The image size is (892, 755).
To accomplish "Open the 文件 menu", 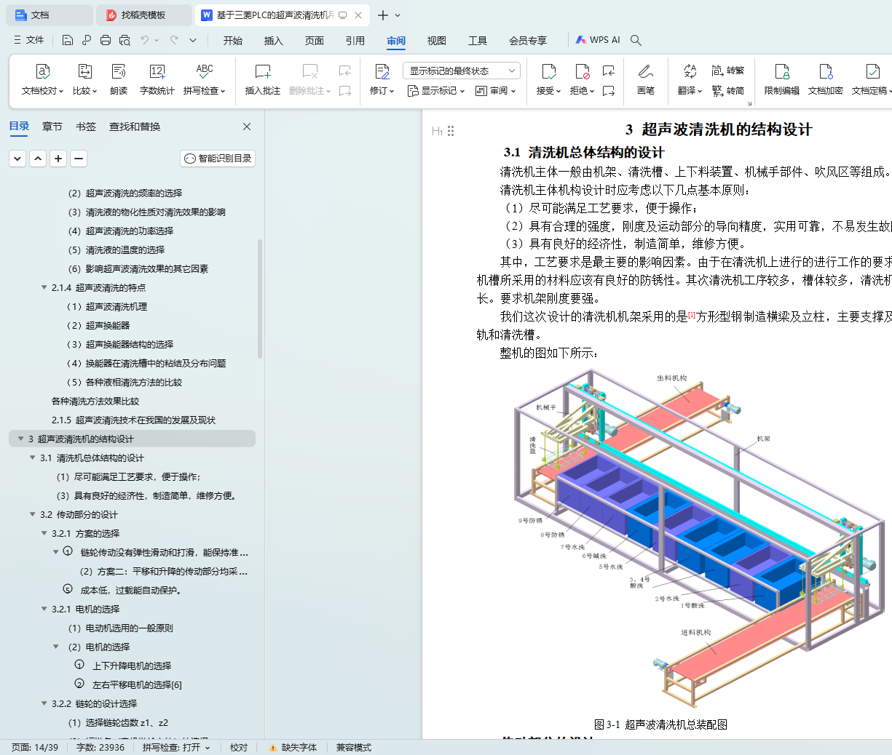I will coord(29,40).
